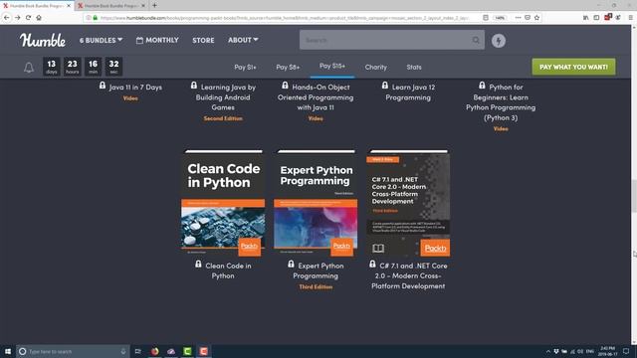This screenshot has height=358, width=637.
Task: Click the humblebundle.com address bar
Action: coord(285,18)
